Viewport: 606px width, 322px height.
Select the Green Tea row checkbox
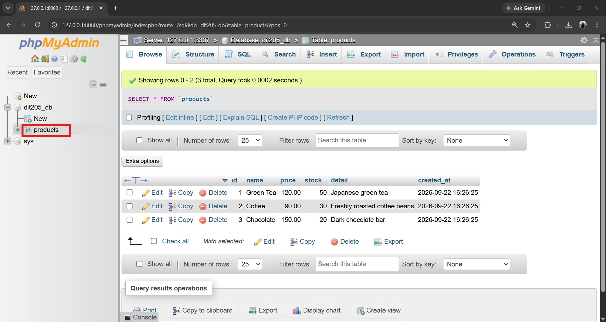(x=129, y=193)
